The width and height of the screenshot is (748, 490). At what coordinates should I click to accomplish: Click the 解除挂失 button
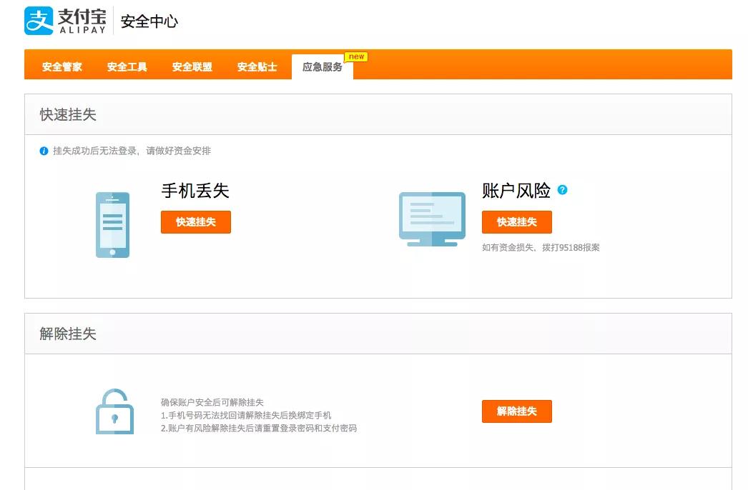(x=517, y=411)
